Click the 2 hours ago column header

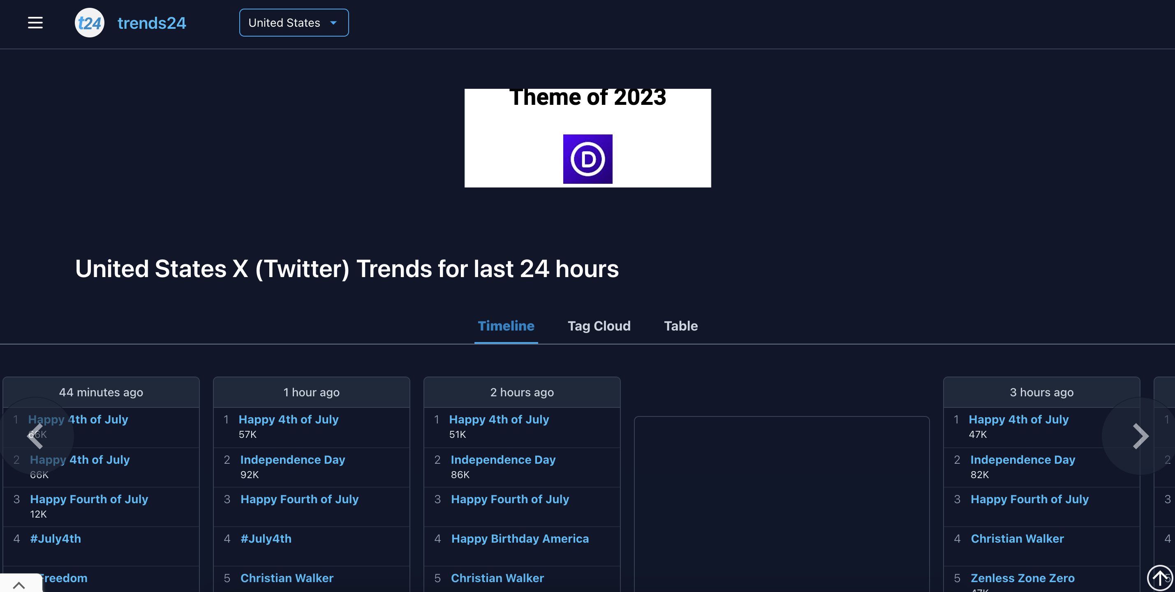(522, 392)
